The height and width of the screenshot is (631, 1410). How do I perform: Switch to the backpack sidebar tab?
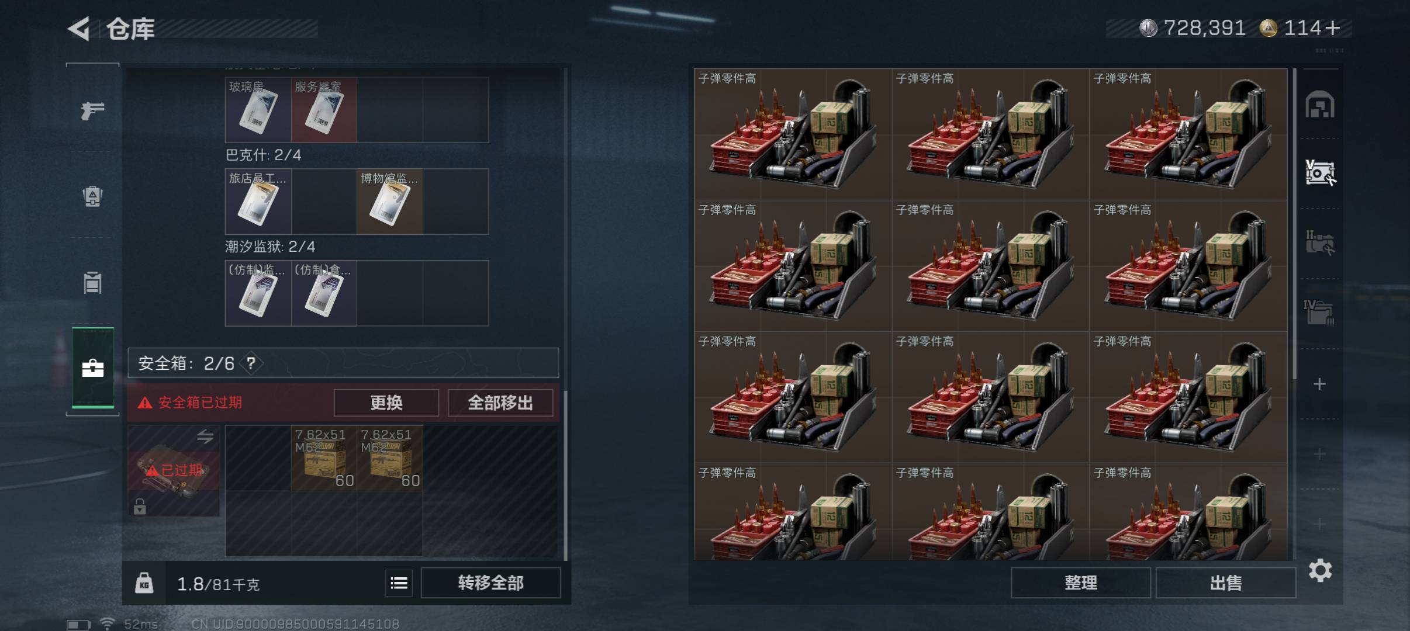(x=92, y=196)
